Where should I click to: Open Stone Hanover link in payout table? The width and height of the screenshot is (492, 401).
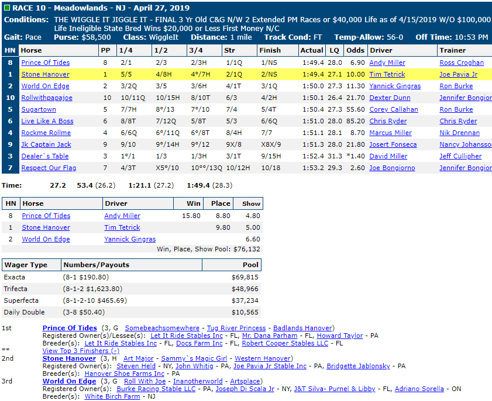(x=46, y=227)
